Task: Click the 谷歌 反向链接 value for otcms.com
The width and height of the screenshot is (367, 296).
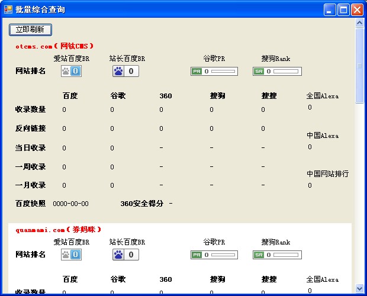Action: (112, 128)
